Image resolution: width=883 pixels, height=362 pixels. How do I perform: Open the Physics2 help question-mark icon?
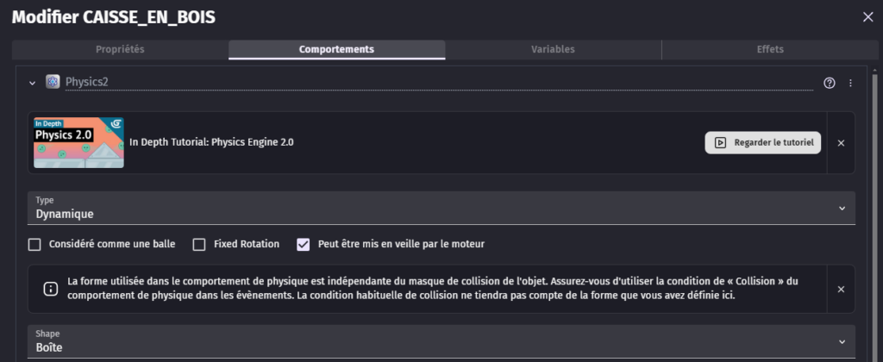[830, 83]
